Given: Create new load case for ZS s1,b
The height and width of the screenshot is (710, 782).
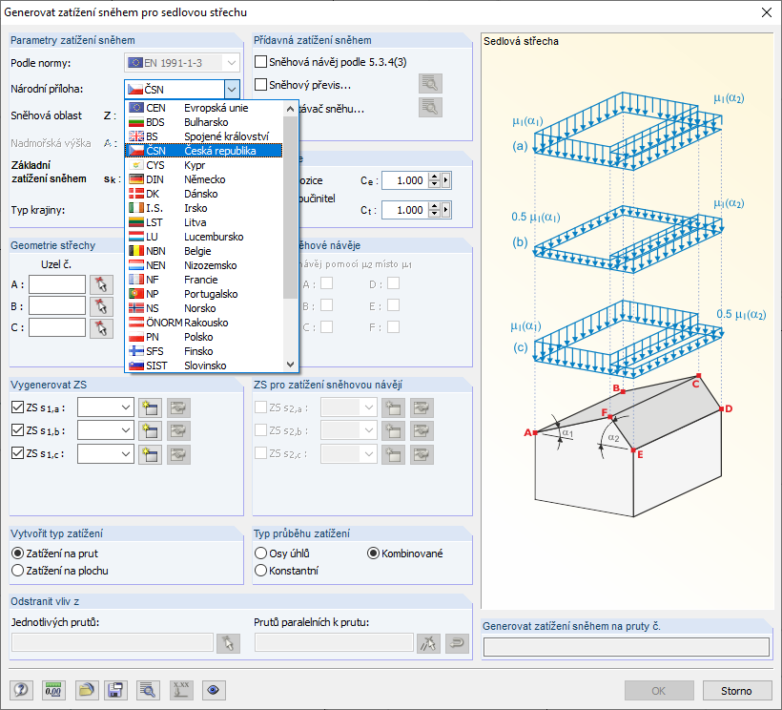Looking at the screenshot, I should (x=150, y=430).
